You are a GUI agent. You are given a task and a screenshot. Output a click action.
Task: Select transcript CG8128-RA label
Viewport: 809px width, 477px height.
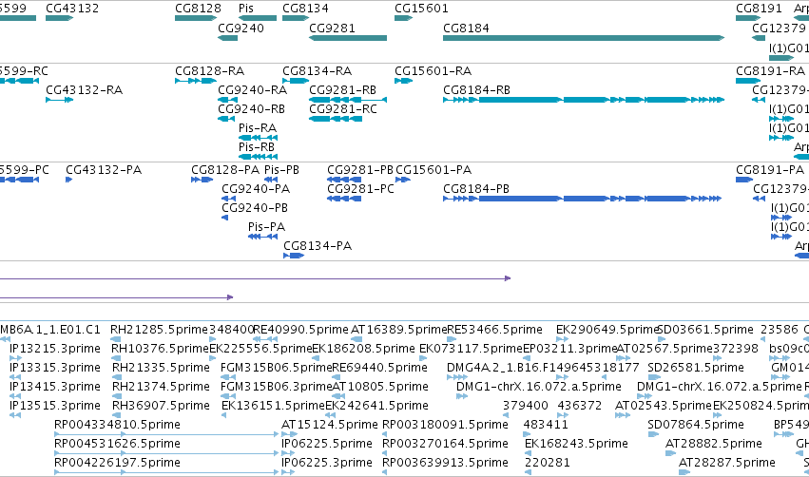(x=209, y=70)
